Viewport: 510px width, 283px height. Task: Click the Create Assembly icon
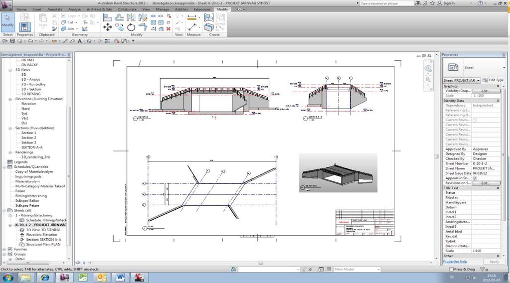209,17
